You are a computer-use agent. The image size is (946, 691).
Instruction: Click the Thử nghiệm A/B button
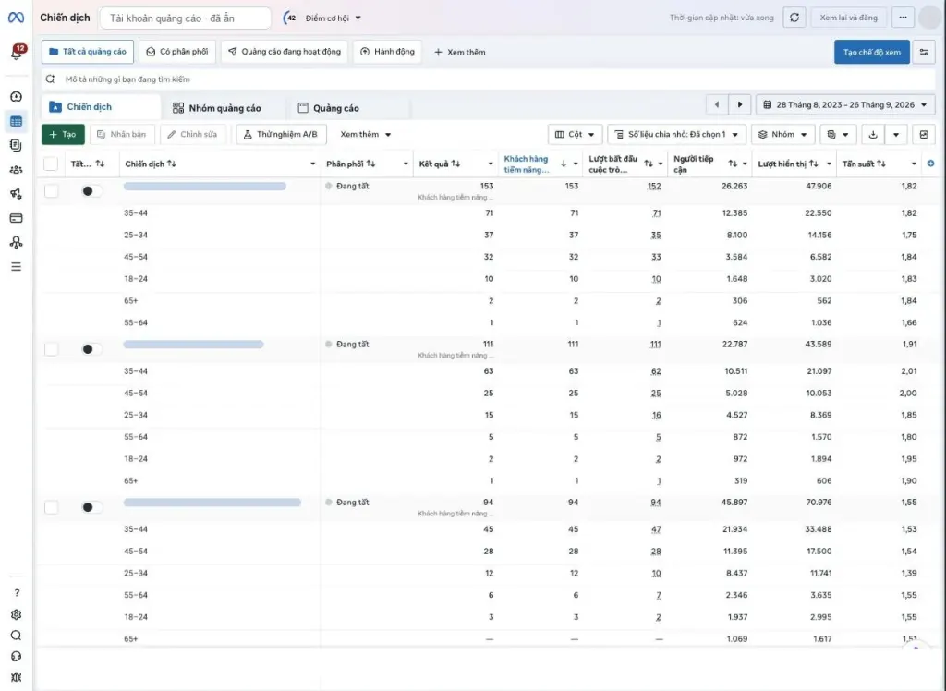[x=281, y=135]
